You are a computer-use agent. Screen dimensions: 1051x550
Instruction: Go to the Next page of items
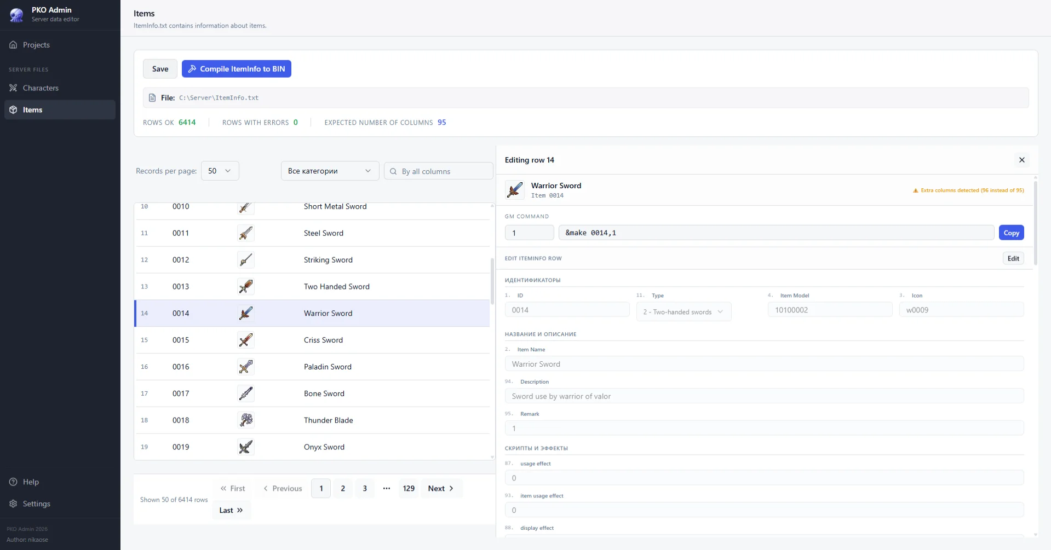441,488
